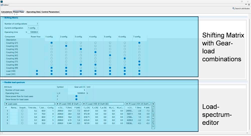This screenshot has width=251, height=136.
Task: Toggle Coupling [77] in 7 config.
Action: tap(139, 62)
